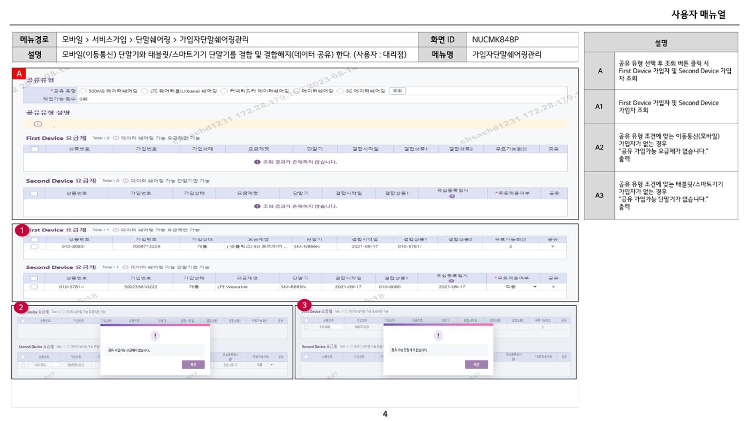Click the 무료가능회선 column header in panel A

tap(510, 149)
